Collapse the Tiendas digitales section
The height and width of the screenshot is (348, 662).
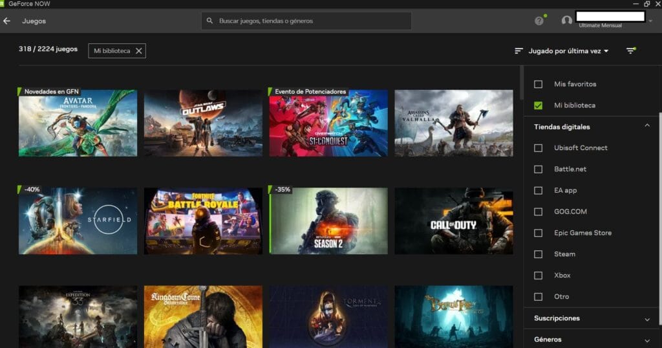(x=647, y=126)
